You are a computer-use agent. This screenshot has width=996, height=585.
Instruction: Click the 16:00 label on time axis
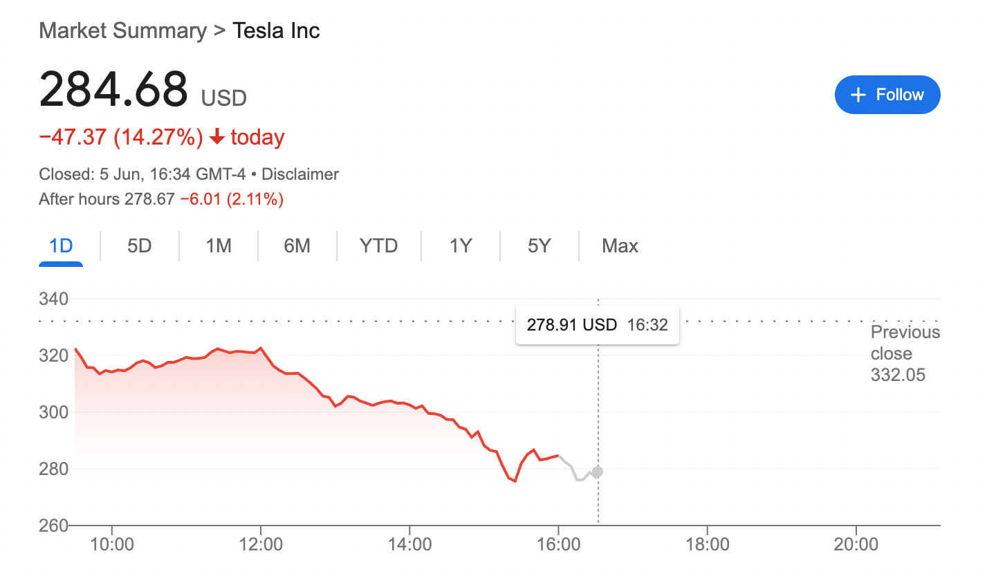pyautogui.click(x=558, y=544)
